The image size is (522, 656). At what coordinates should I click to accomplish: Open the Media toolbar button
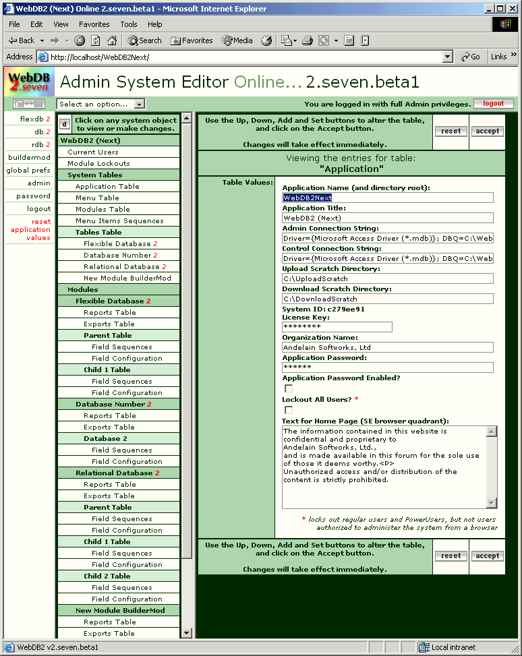tap(237, 40)
